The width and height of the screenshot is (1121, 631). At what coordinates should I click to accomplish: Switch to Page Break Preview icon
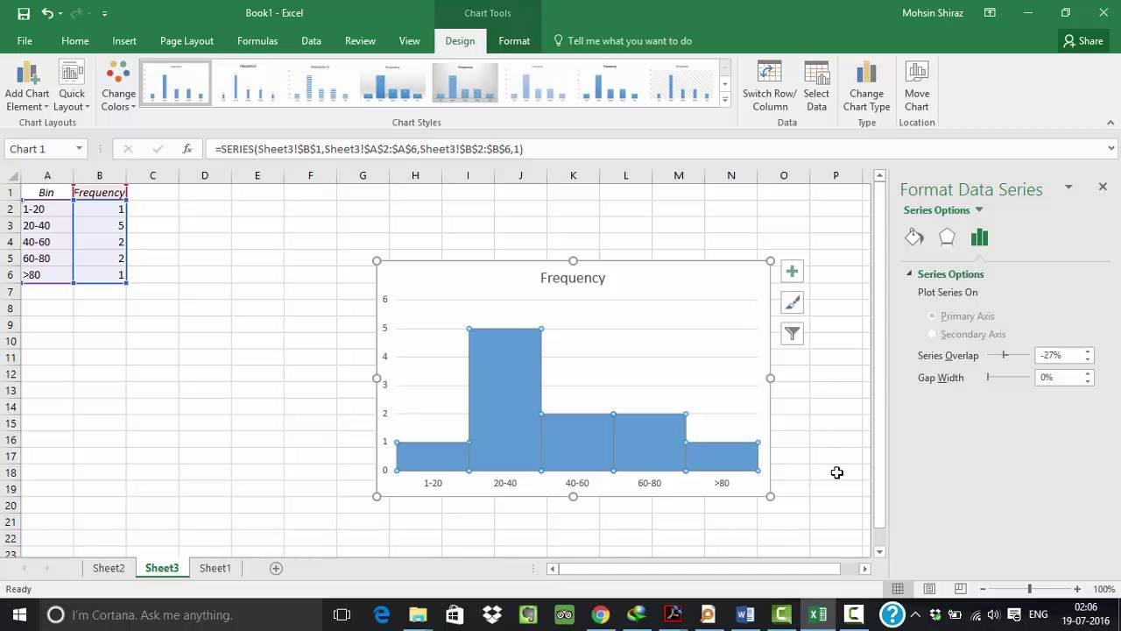point(960,589)
